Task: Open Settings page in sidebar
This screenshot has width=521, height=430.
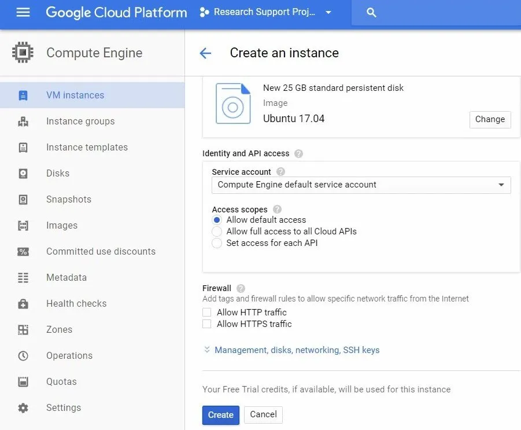Action: 92,407
